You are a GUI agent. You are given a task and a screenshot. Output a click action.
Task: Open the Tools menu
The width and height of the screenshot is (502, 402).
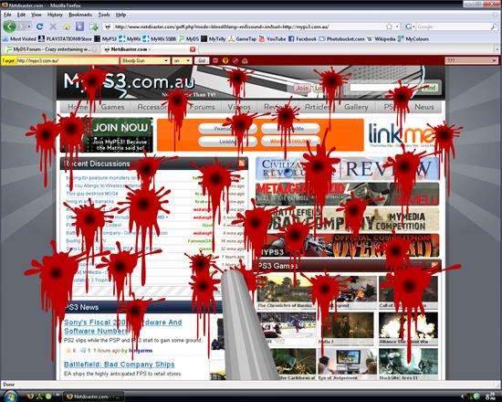(x=104, y=15)
